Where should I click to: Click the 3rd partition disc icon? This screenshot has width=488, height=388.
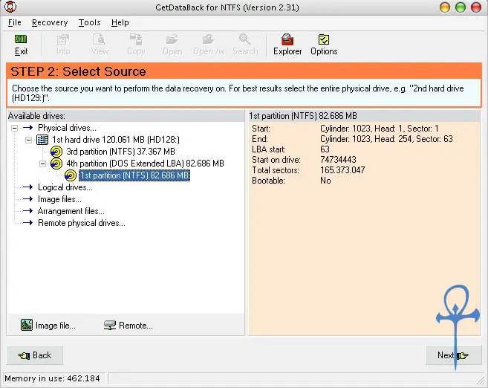tap(56, 152)
